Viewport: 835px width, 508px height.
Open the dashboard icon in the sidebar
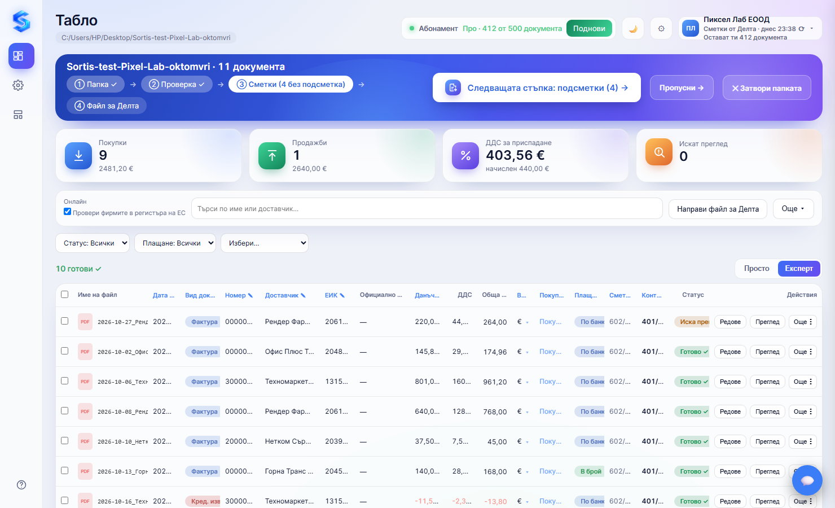pyautogui.click(x=21, y=56)
